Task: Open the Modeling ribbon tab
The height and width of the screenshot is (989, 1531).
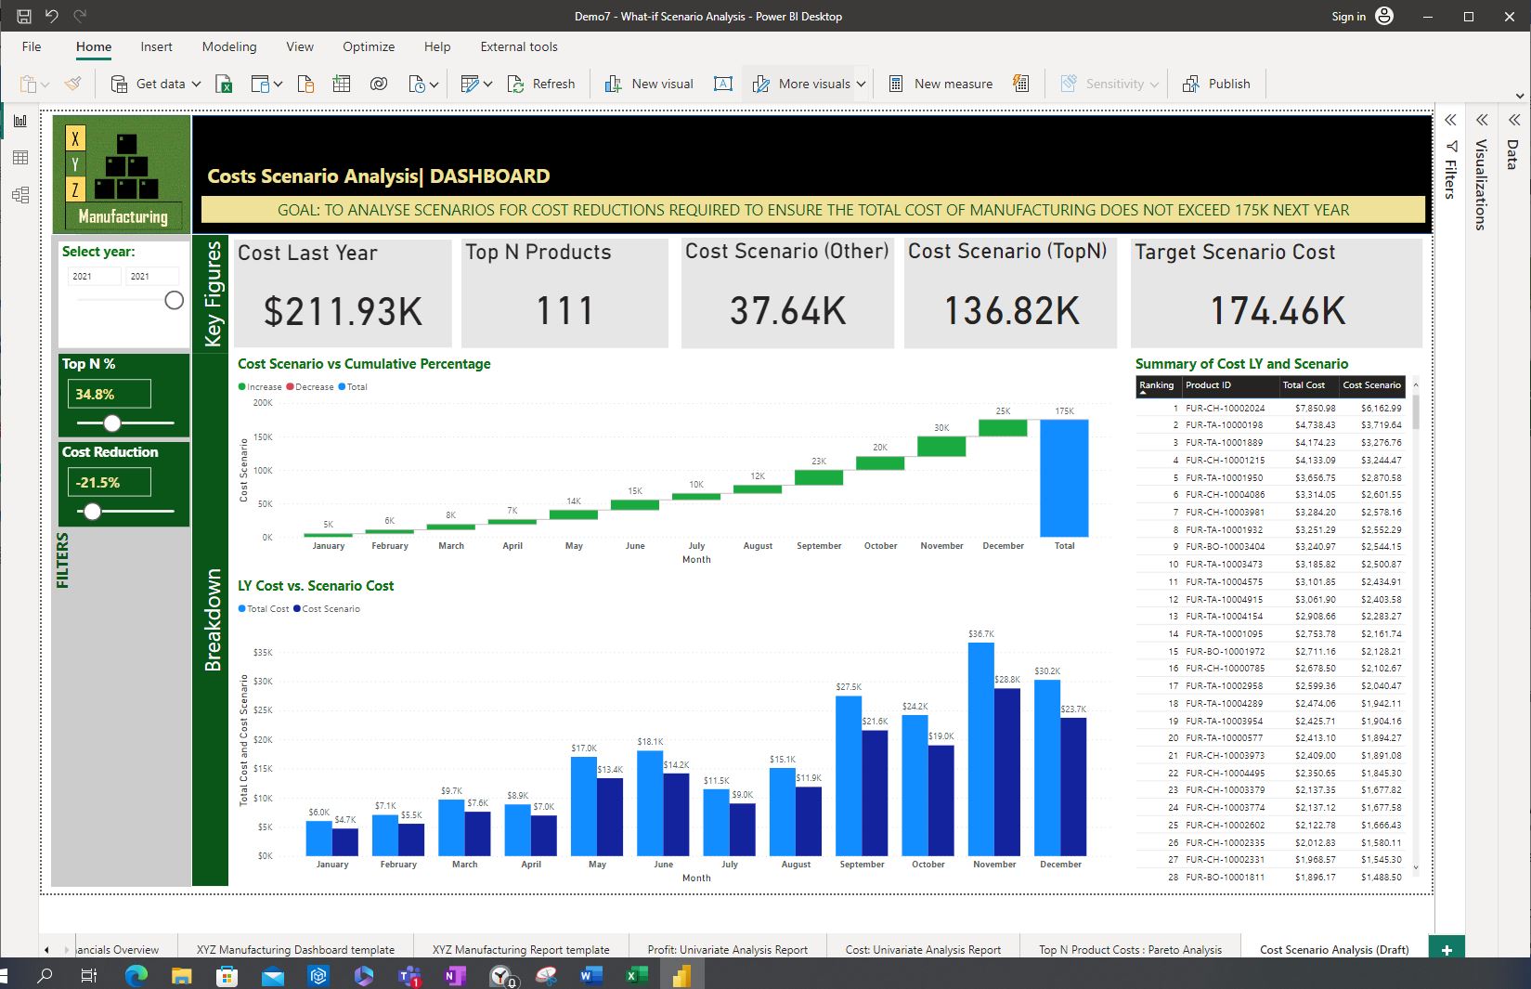Action: tap(229, 46)
